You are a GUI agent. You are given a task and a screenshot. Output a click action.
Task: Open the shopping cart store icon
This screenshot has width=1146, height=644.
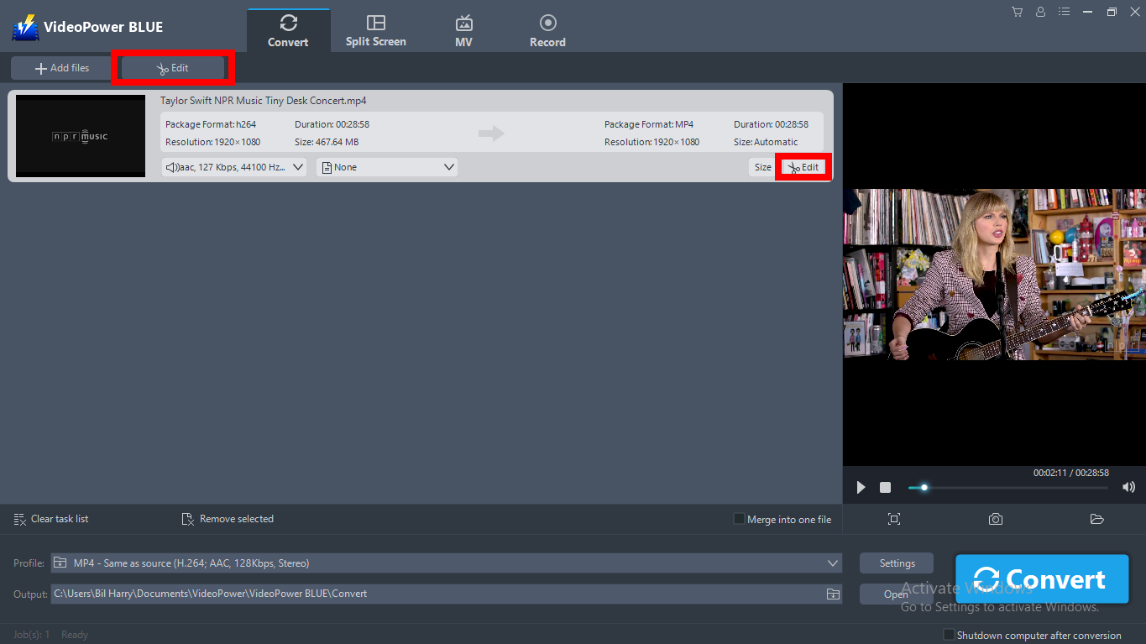click(x=1017, y=12)
